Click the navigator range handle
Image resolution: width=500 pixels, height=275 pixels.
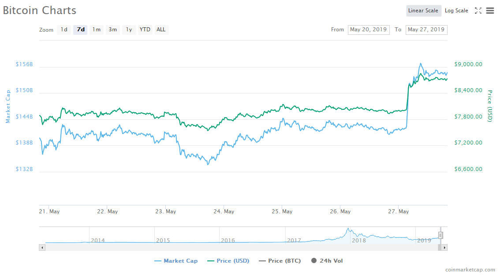(440, 235)
